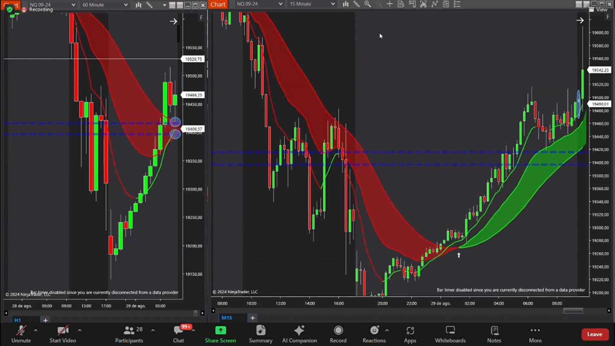
Task: Click the 19542,25 price label on right chart
Action: tap(600, 70)
